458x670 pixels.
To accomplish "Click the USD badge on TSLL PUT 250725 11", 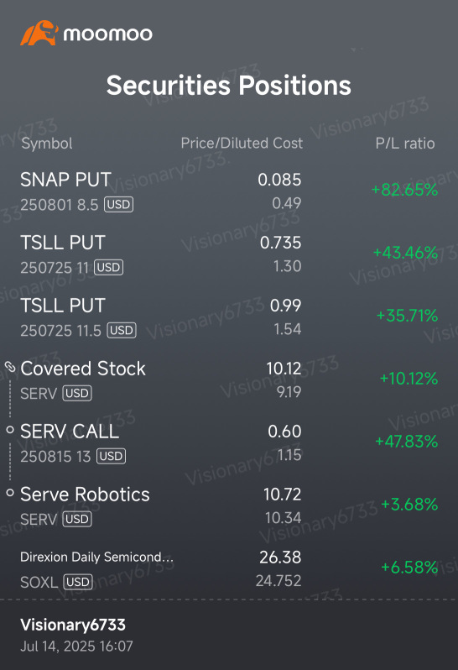I will pyautogui.click(x=109, y=267).
